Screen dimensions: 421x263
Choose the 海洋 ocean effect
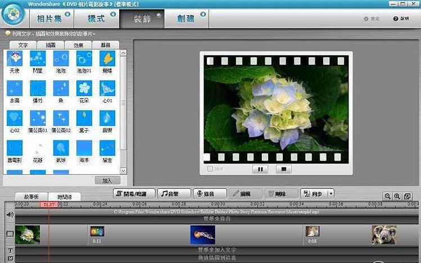click(x=84, y=148)
